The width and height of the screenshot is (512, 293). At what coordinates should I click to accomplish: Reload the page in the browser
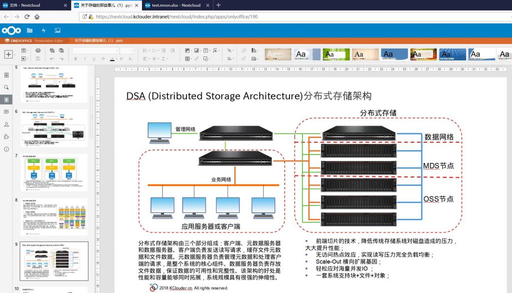pos(27,16)
